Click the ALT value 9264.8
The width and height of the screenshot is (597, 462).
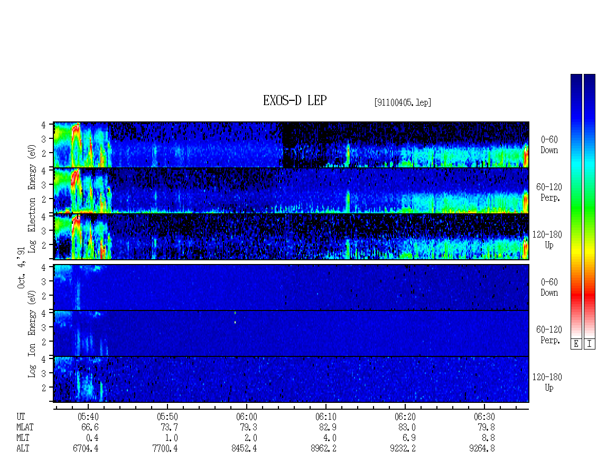[482, 449]
